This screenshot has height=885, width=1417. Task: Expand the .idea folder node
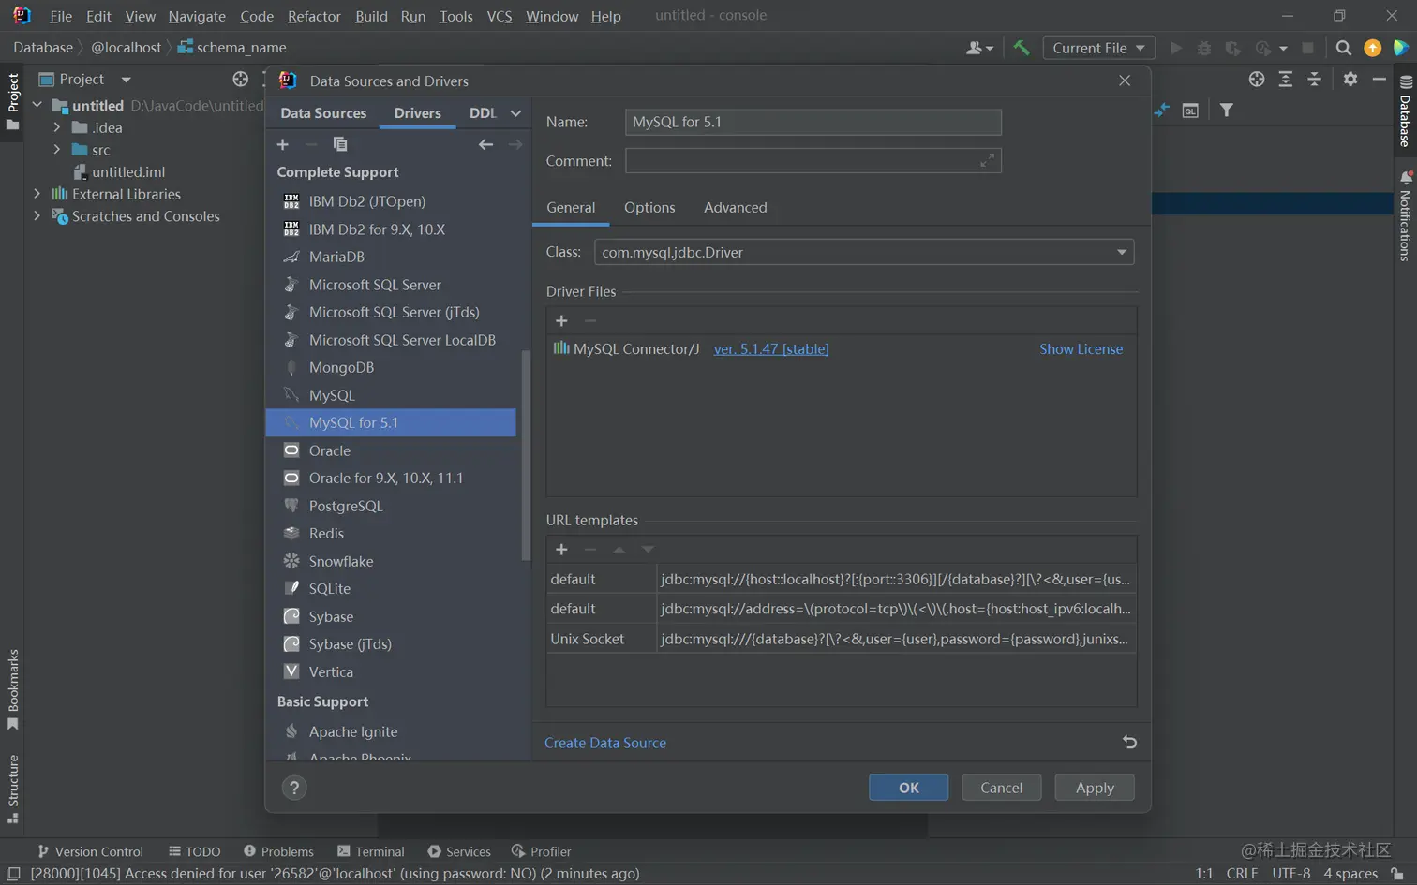coord(57,127)
